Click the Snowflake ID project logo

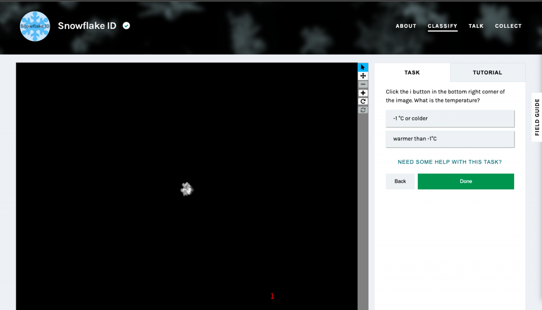pyautogui.click(x=35, y=26)
